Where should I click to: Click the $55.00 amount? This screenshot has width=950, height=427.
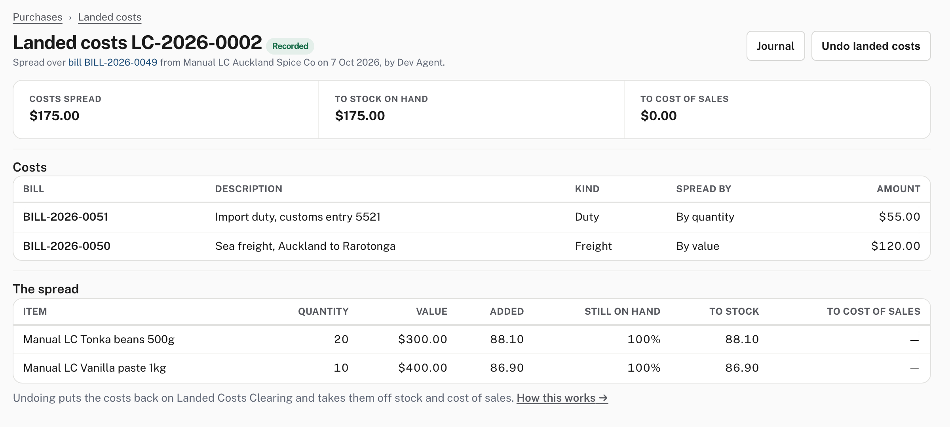[899, 217]
